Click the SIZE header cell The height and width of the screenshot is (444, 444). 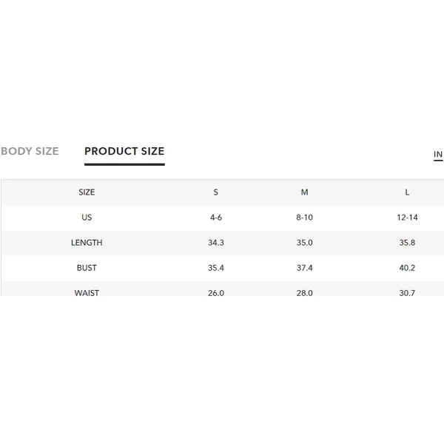[x=87, y=192]
